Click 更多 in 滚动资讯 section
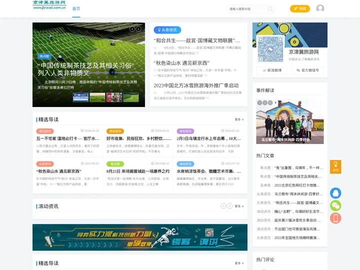Screen dimensions: 360x270 point(239,206)
